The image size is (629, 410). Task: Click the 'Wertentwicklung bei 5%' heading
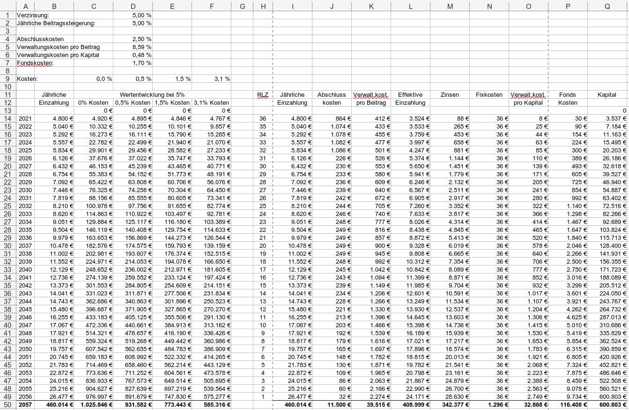tap(152, 94)
